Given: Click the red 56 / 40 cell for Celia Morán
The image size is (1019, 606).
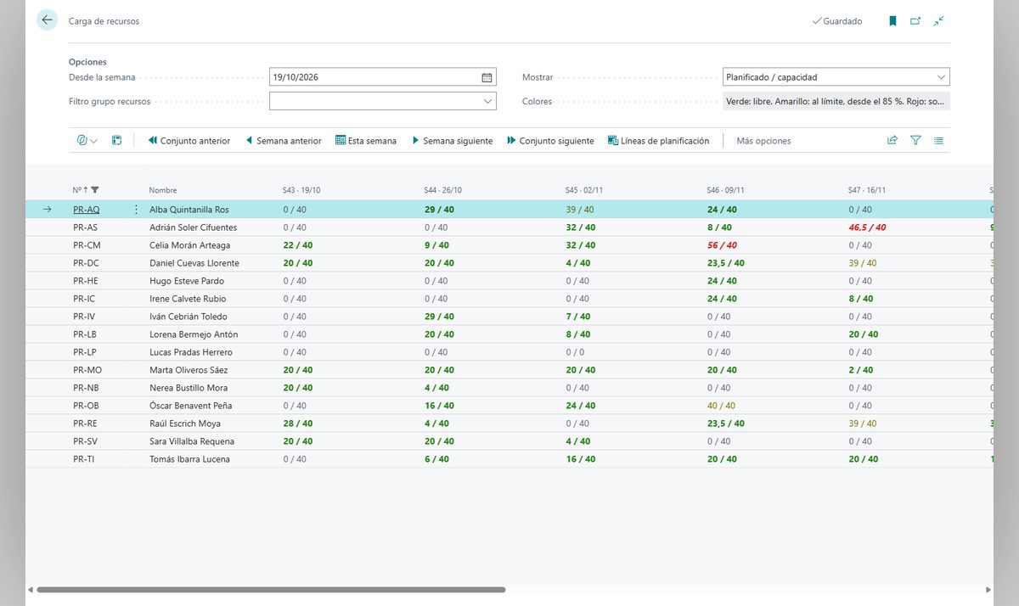Looking at the screenshot, I should (723, 245).
